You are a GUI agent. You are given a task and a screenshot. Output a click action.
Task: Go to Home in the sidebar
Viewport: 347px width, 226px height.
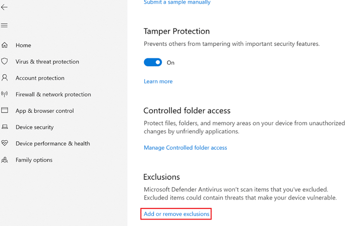tap(23, 45)
